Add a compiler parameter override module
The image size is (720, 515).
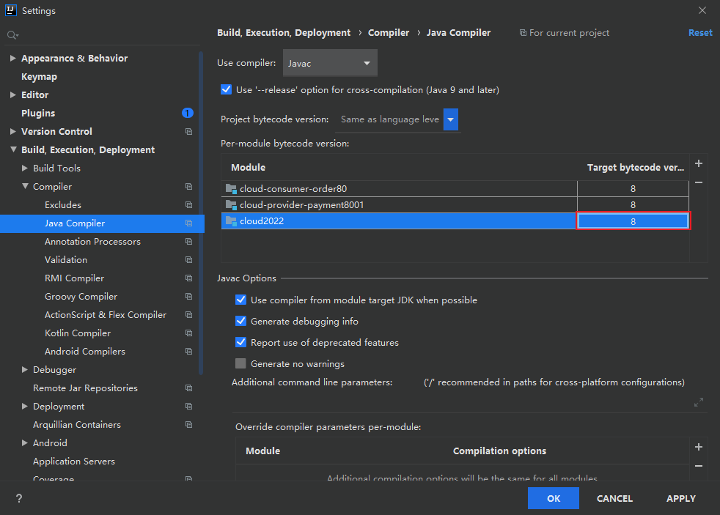[699, 447]
